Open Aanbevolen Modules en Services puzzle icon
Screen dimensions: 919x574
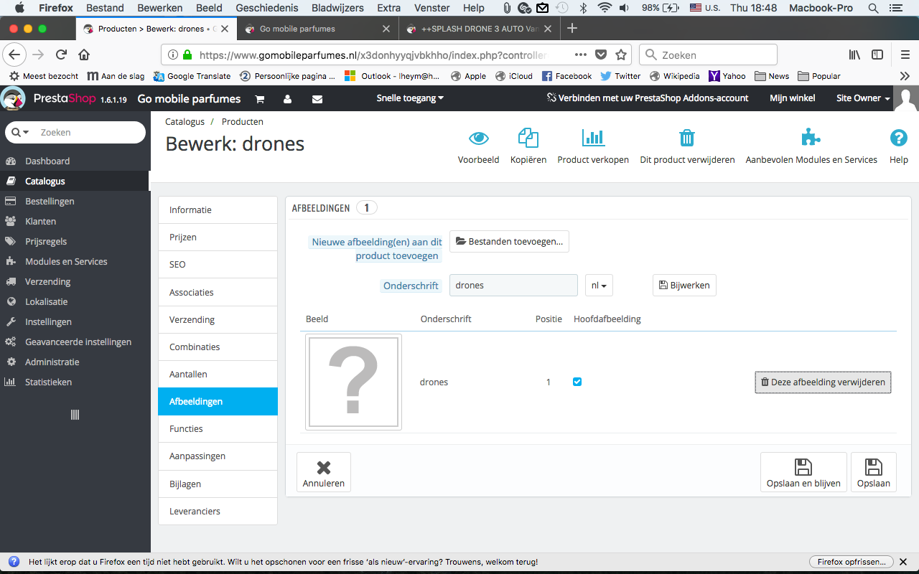click(x=811, y=137)
